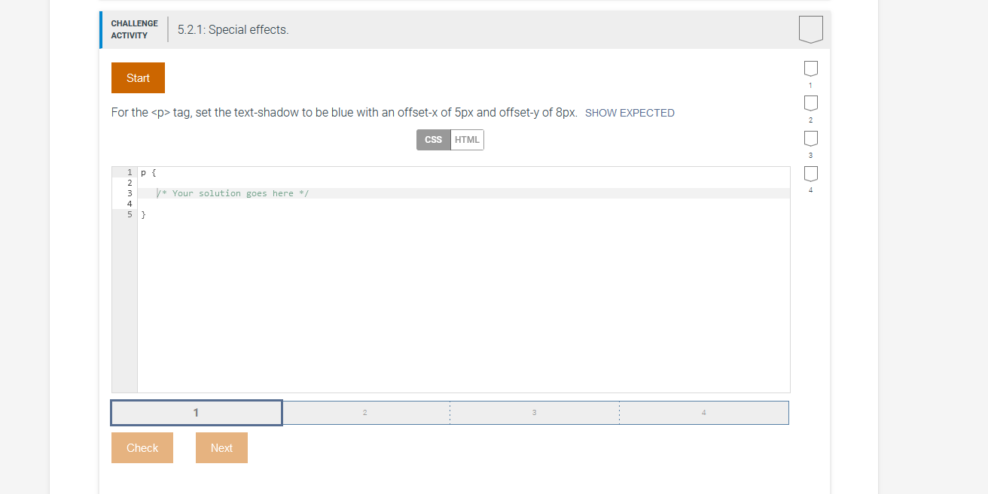Click line number 5 in the editor gutter
This screenshot has width=988, height=494.
coord(129,214)
